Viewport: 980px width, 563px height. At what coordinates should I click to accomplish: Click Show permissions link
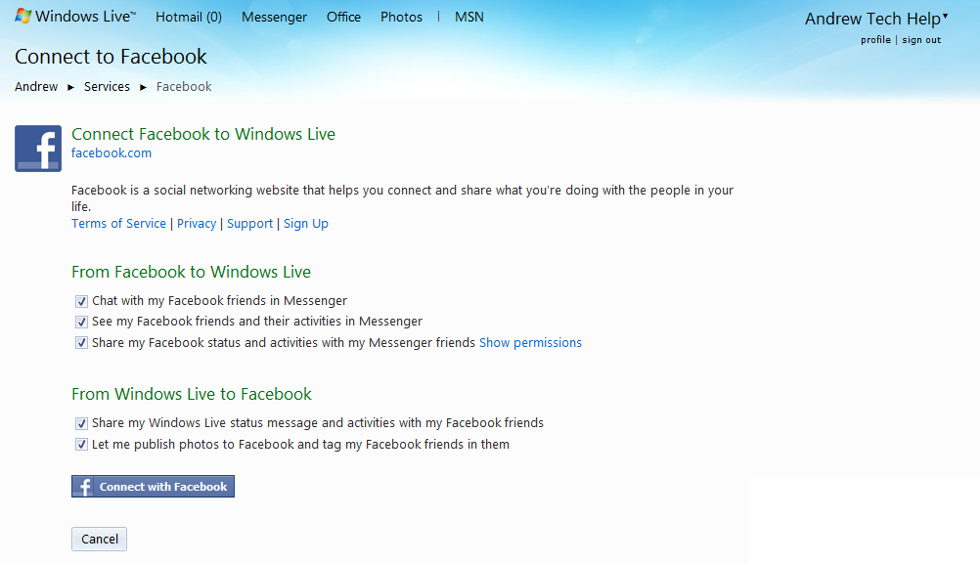530,342
